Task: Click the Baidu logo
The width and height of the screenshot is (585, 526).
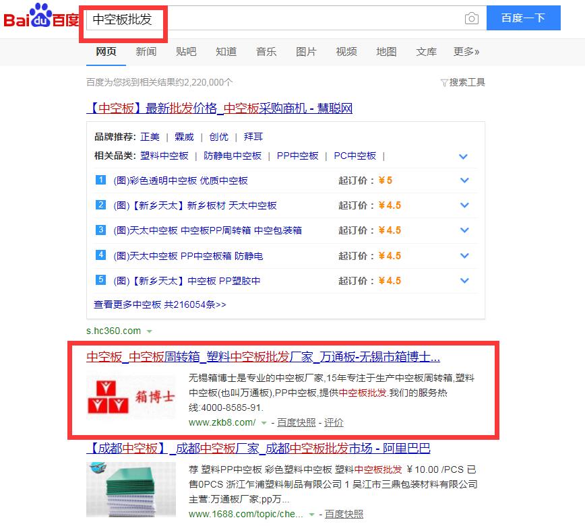Action: tap(40, 18)
